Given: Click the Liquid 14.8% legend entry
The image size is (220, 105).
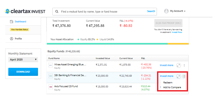Looking at the screenshot, I should point(105,39).
